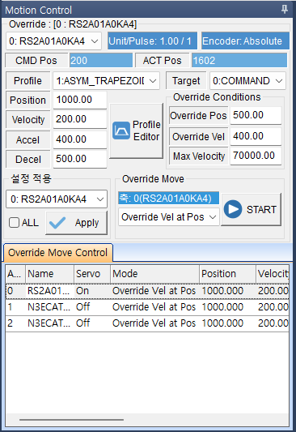Apply the settings with Apply button
Viewport: 296px width, 432px height.
click(76, 223)
